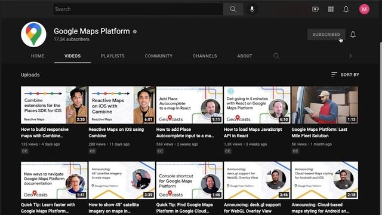Search within the channel using magnifier icon

tap(276, 56)
